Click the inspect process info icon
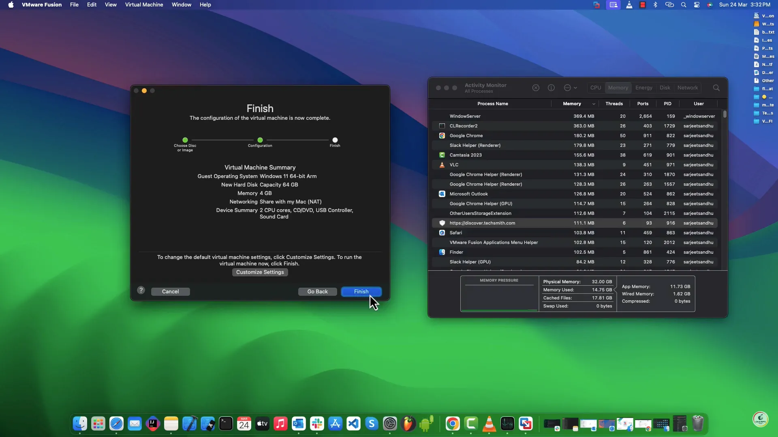The image size is (778, 437). (551, 88)
